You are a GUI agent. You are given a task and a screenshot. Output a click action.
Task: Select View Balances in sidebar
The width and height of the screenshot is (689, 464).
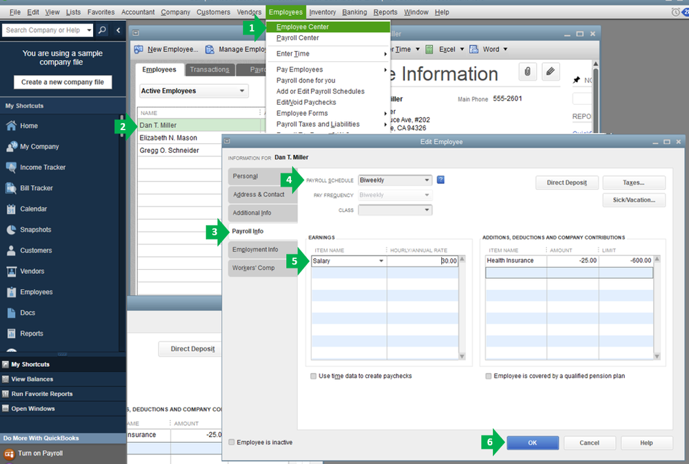click(x=32, y=379)
